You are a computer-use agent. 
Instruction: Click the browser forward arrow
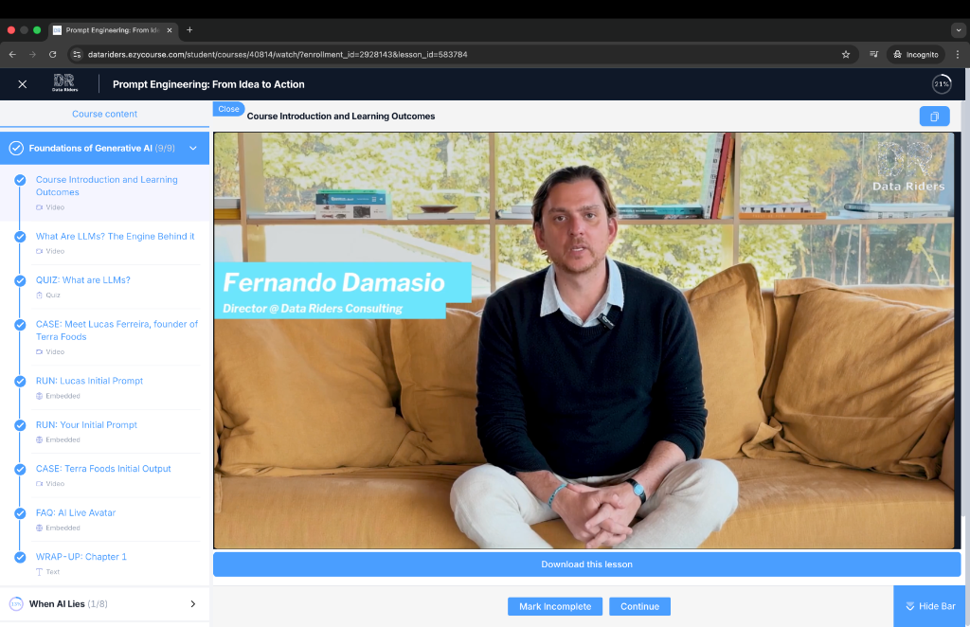tap(32, 54)
